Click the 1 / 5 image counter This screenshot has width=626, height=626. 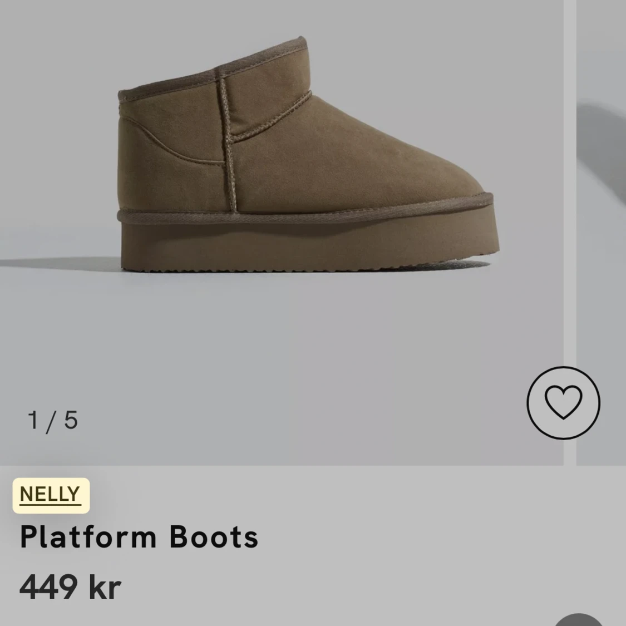point(53,421)
